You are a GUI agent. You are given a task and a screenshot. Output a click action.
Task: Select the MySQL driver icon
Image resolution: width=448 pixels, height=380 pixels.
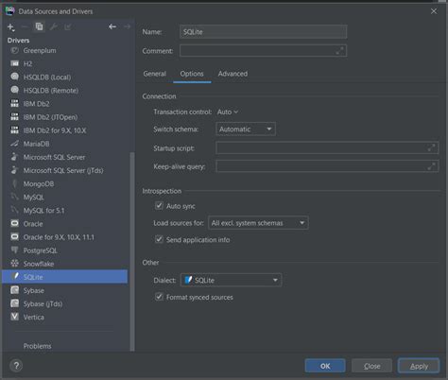click(x=14, y=197)
